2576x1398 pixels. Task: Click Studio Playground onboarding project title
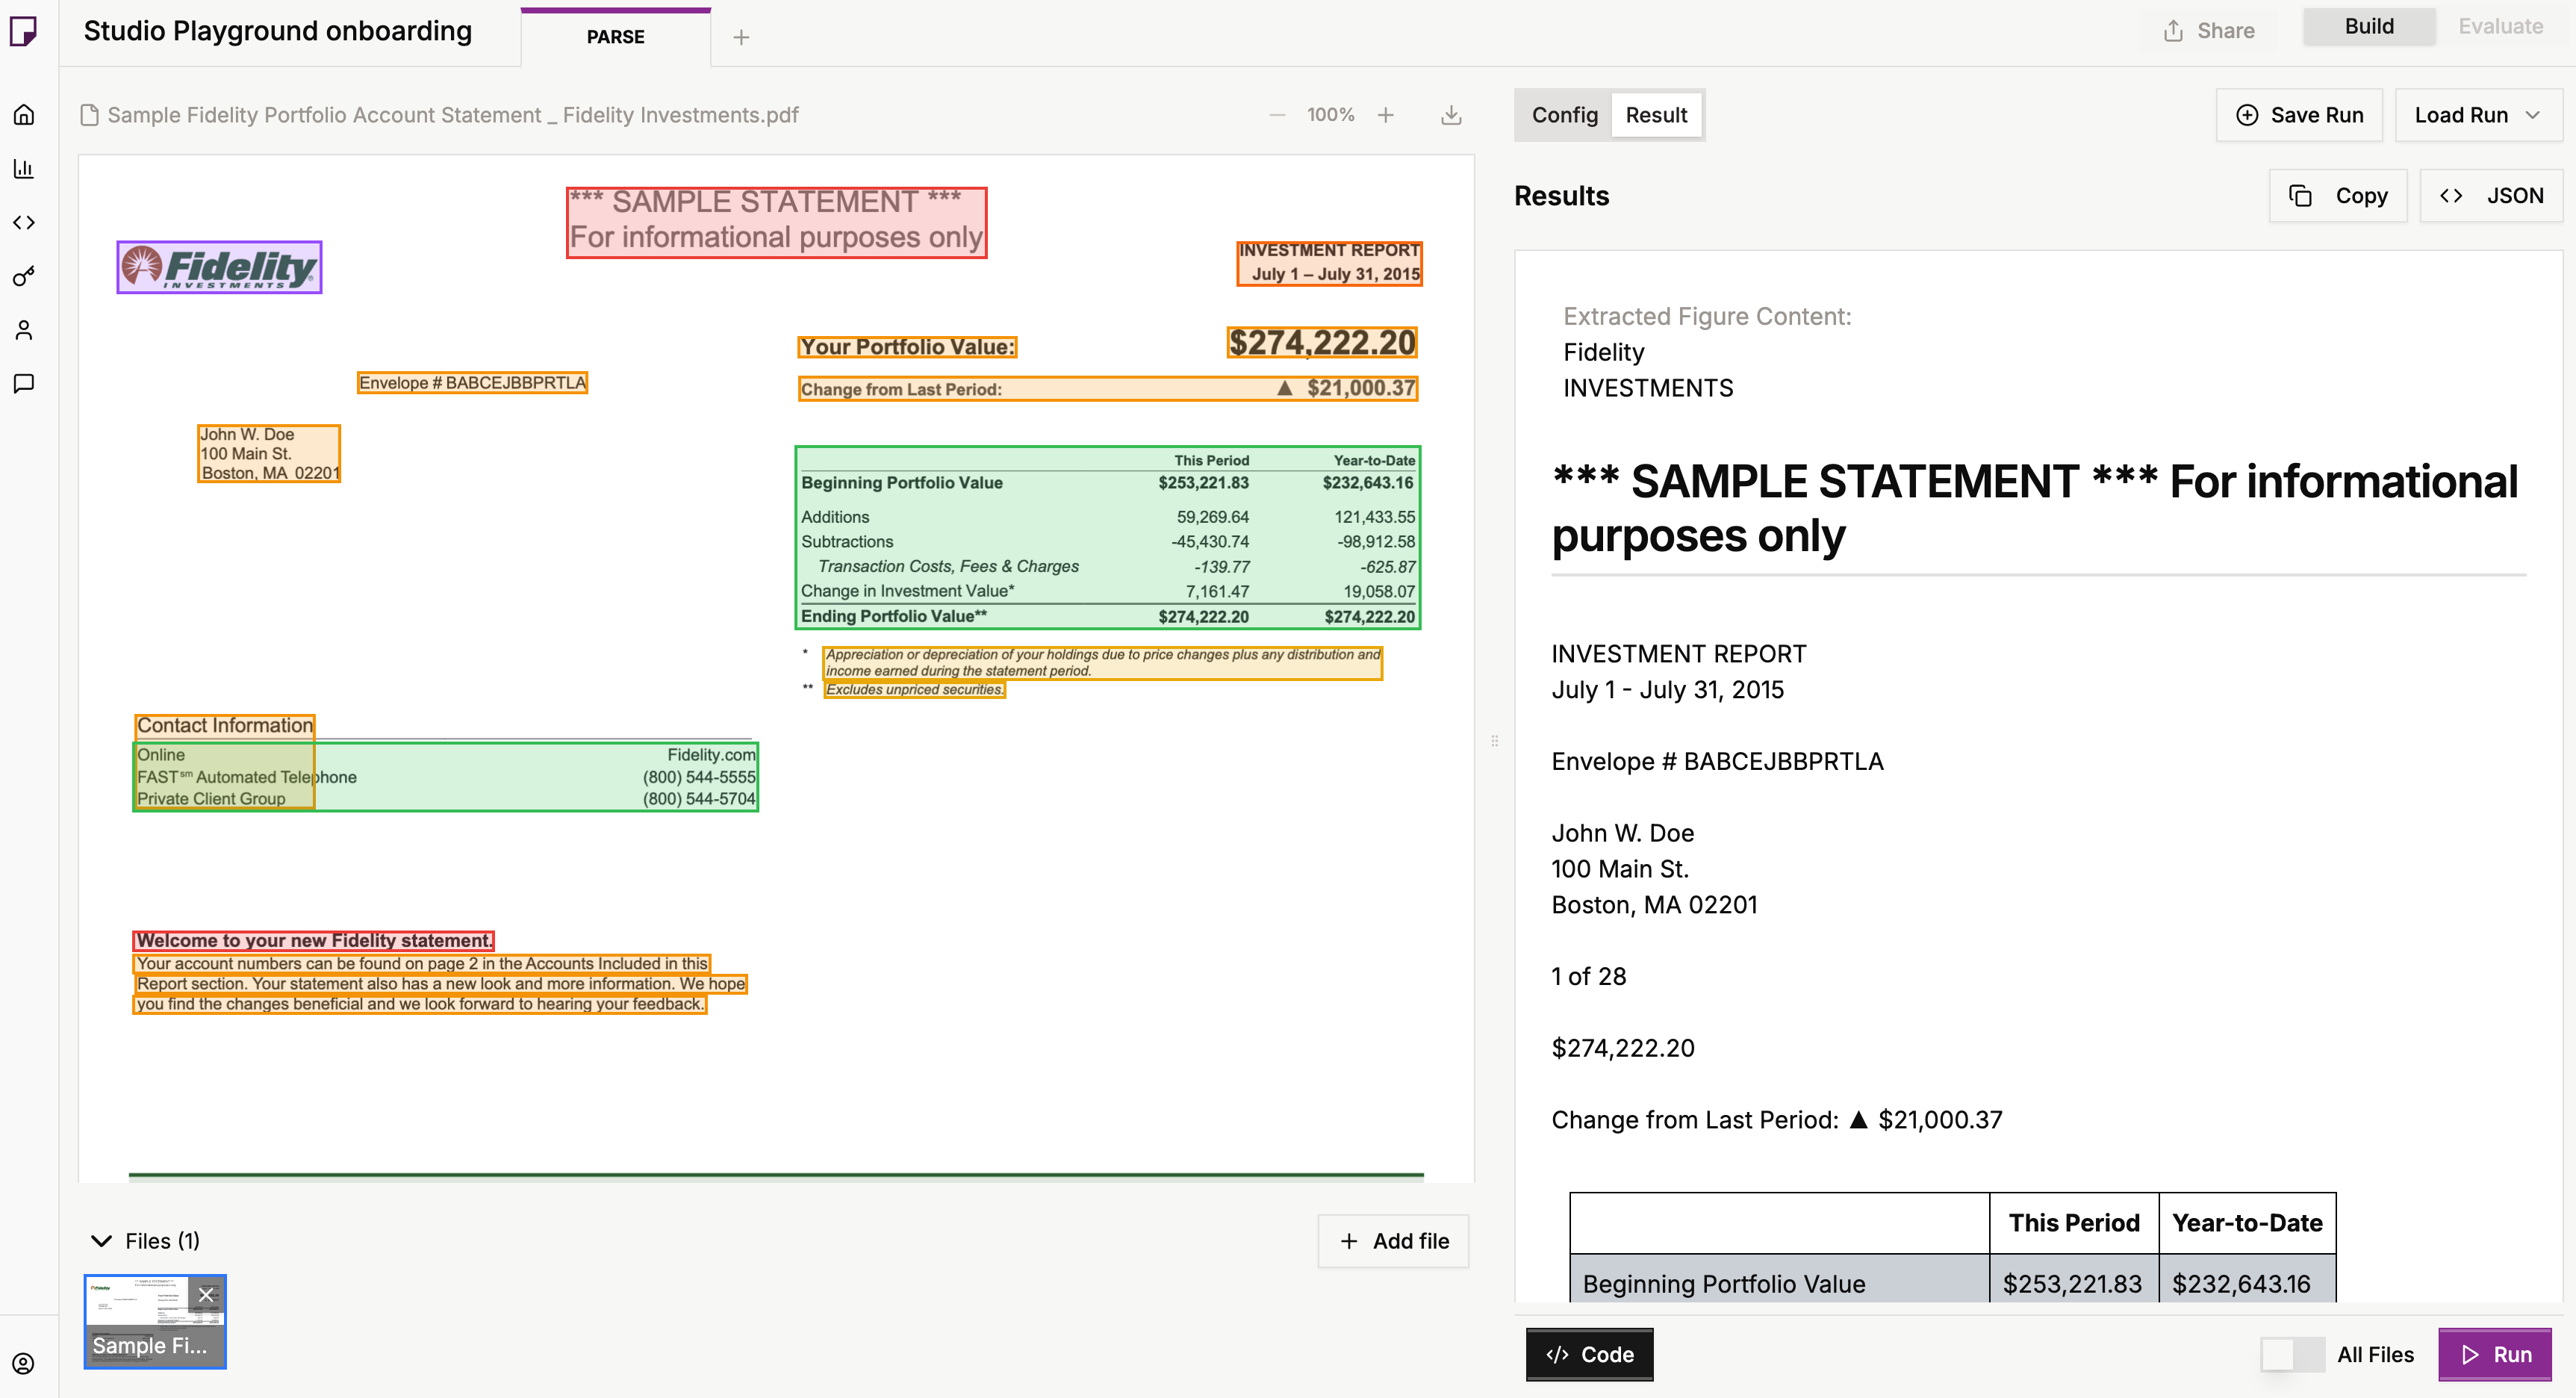(278, 31)
